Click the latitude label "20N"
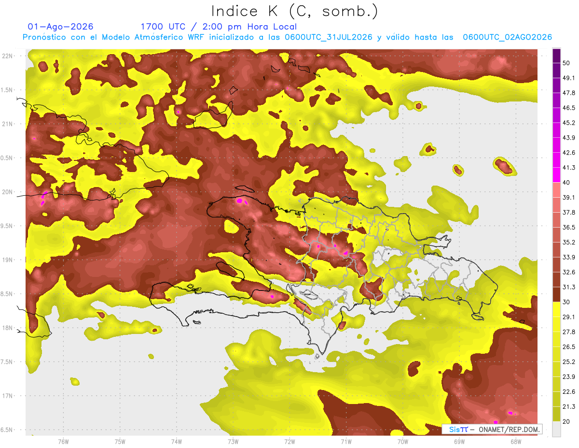The width and height of the screenshot is (579, 448). click(7, 192)
